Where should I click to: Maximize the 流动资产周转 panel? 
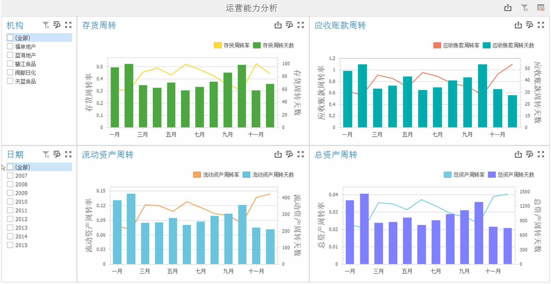[x=301, y=154]
